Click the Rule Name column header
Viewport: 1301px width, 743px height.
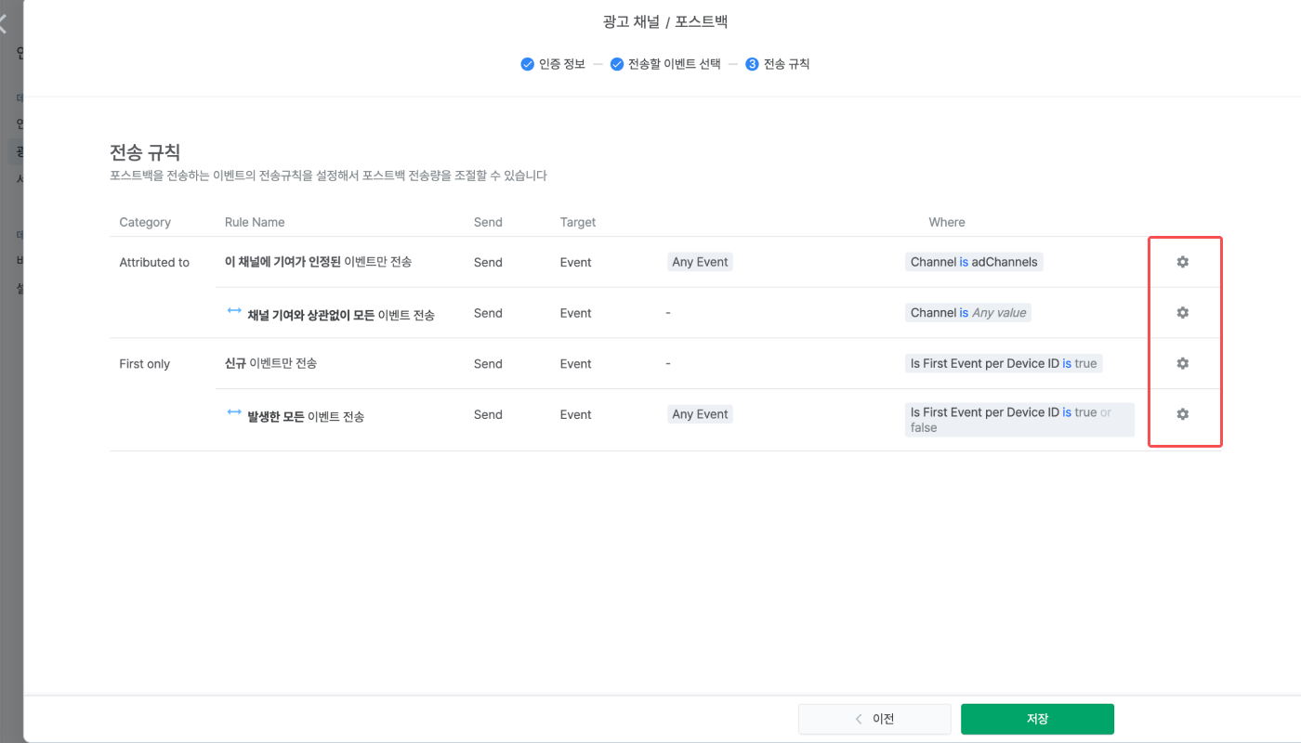tap(255, 222)
